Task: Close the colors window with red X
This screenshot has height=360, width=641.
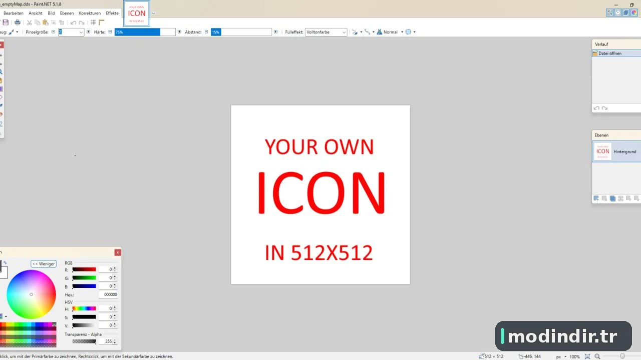Action: [118, 252]
